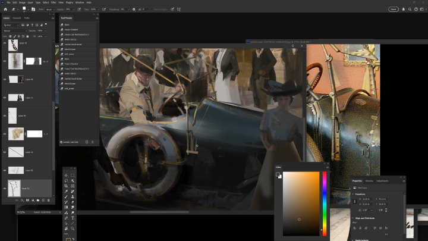
Task: Select the Horizontal Type tool
Action: (x=73, y=218)
